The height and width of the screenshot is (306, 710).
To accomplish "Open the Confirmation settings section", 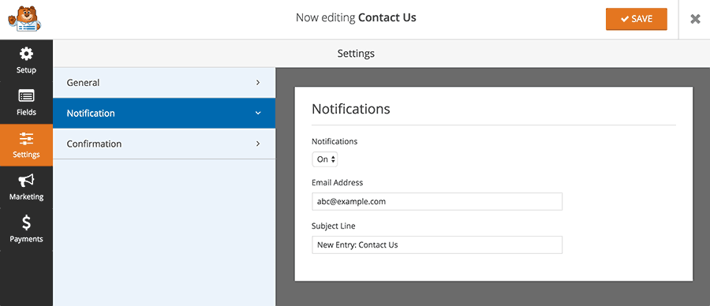I will pos(164,144).
